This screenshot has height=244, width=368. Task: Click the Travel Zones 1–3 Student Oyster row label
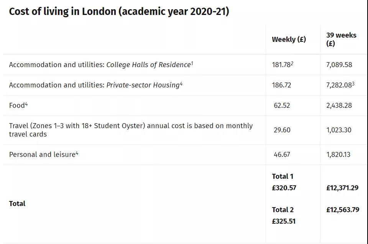131,130
